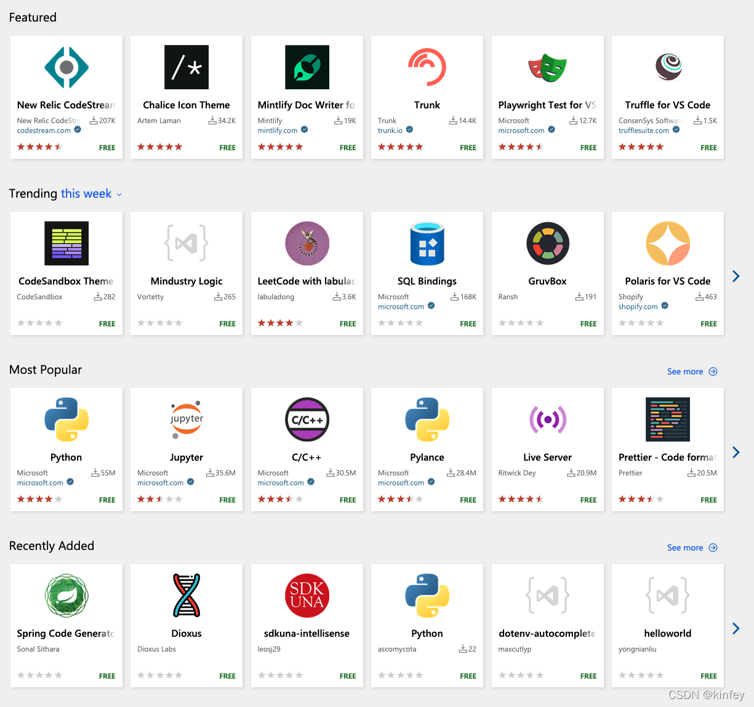Image resolution: width=754 pixels, height=707 pixels.
Task: Click the 'Mindustry Logic' title
Action: (186, 281)
